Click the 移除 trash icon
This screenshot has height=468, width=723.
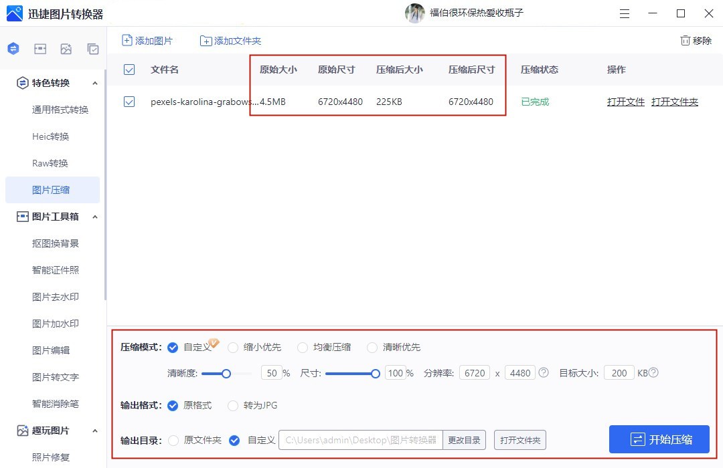[685, 41]
